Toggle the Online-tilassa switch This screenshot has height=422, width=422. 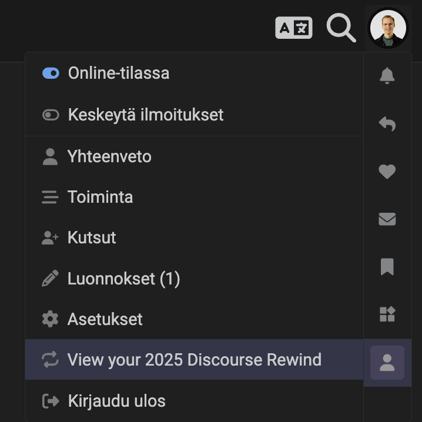tap(51, 73)
